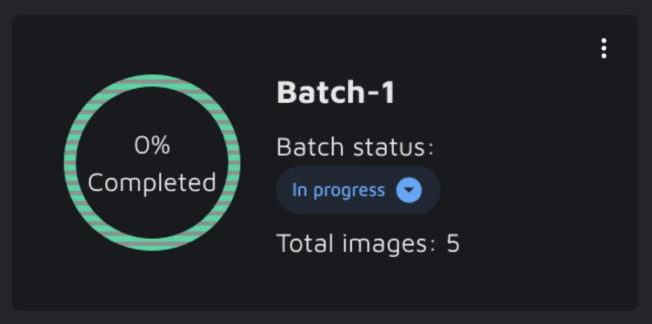Viewport: 652px width, 324px height.
Task: Click the blue dropdown arrow icon
Action: 409,190
